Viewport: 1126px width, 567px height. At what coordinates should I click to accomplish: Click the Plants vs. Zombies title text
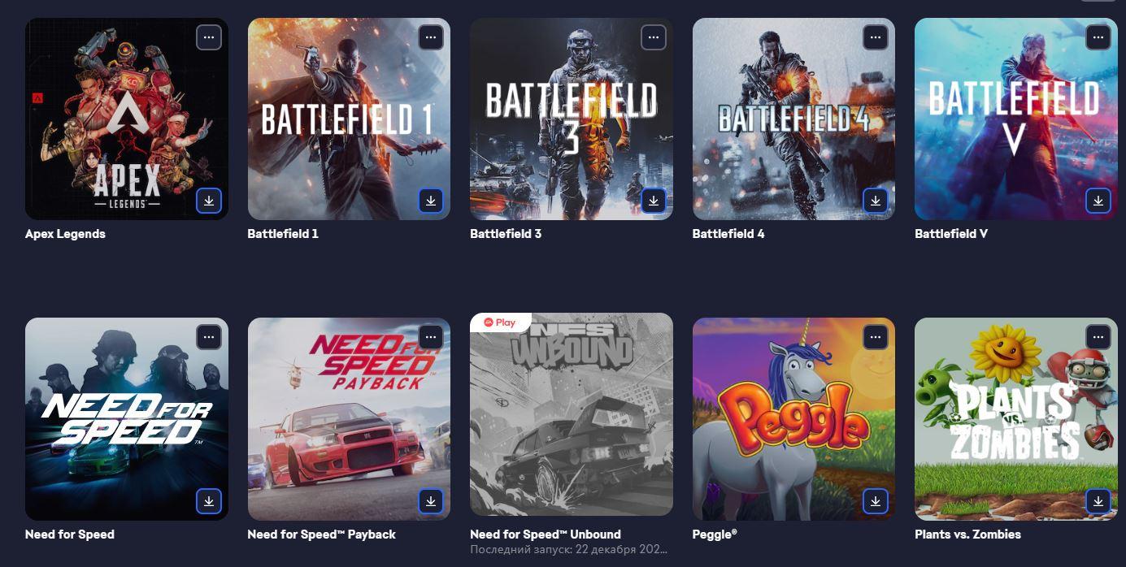pos(967,535)
